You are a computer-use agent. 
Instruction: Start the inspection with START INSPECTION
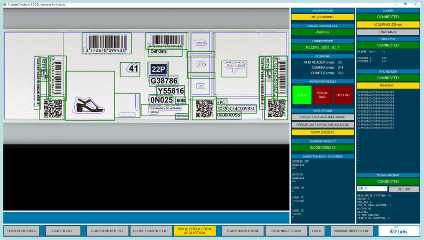(x=242, y=231)
